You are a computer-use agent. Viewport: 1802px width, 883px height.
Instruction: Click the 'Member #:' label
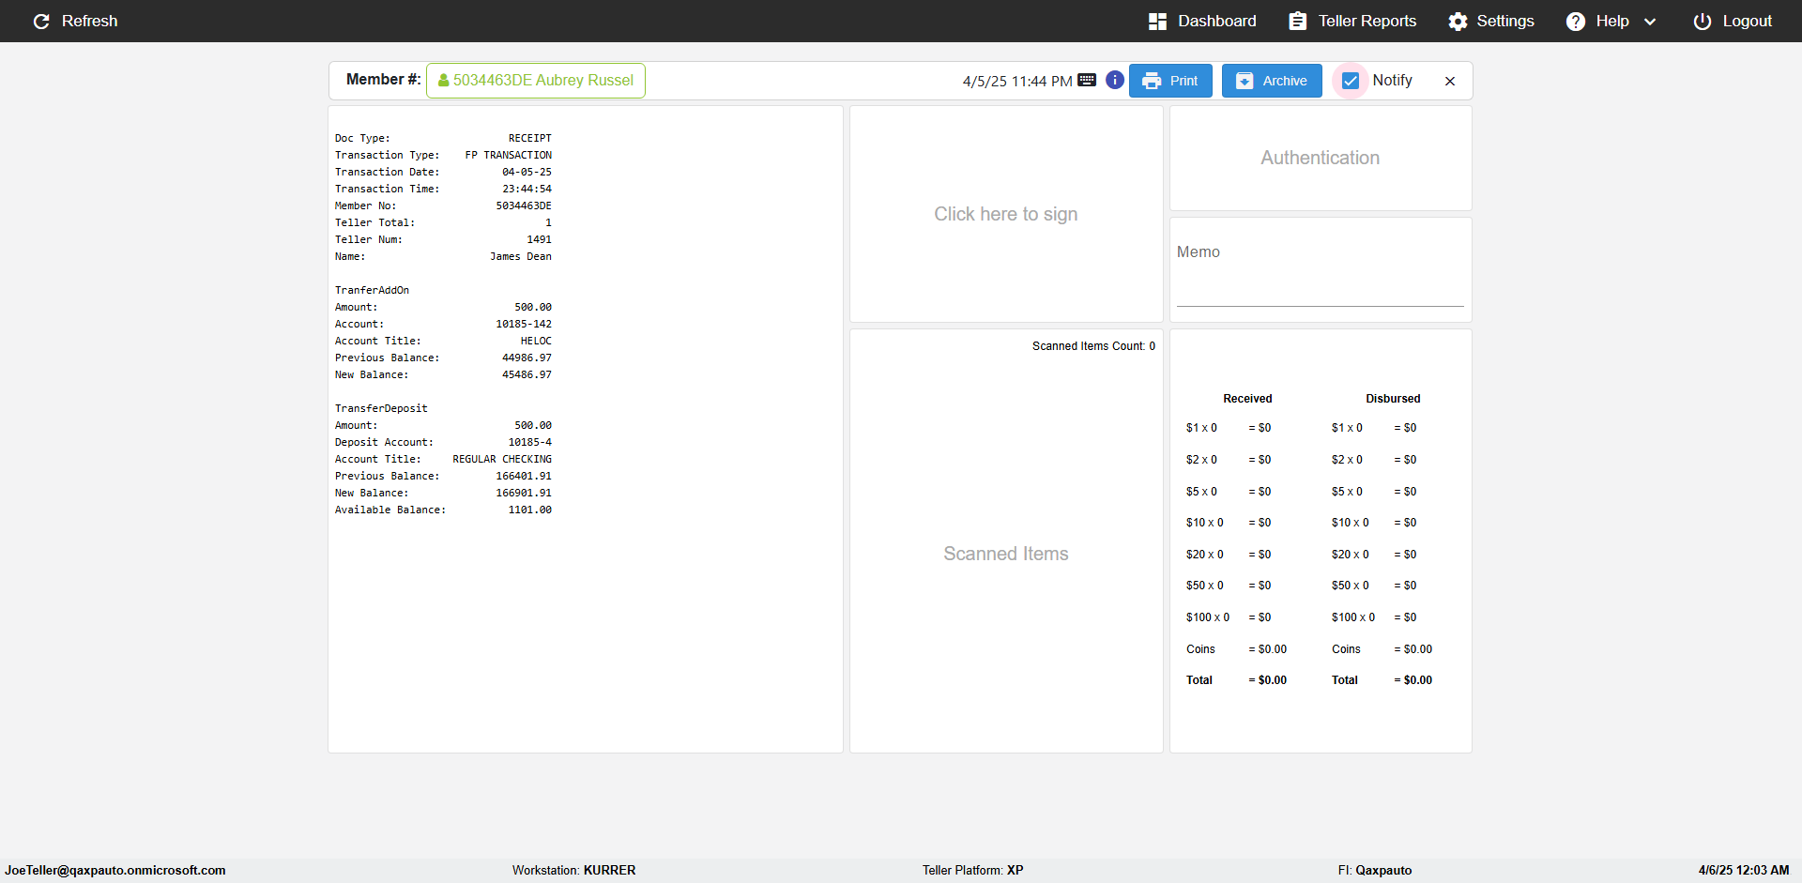pyautogui.click(x=383, y=80)
